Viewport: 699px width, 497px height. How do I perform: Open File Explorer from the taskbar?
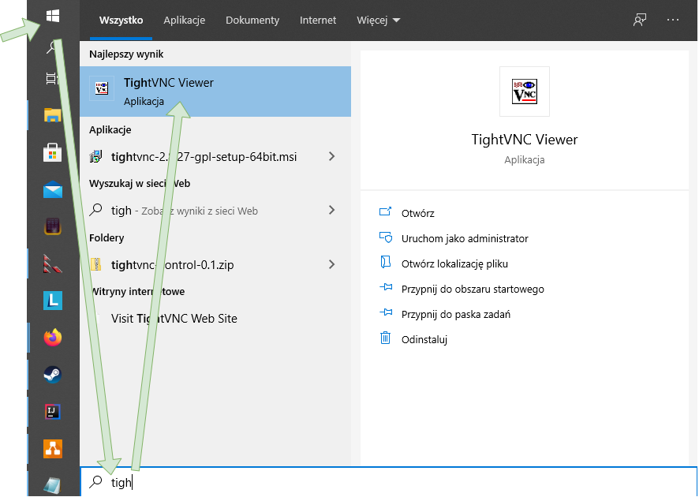click(53, 115)
